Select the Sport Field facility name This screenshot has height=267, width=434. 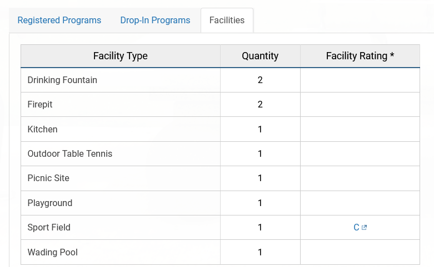click(49, 227)
